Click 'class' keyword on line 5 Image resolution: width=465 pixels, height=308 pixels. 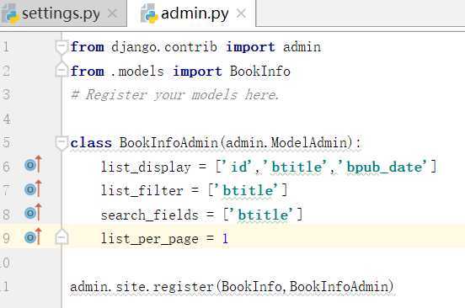pos(91,143)
